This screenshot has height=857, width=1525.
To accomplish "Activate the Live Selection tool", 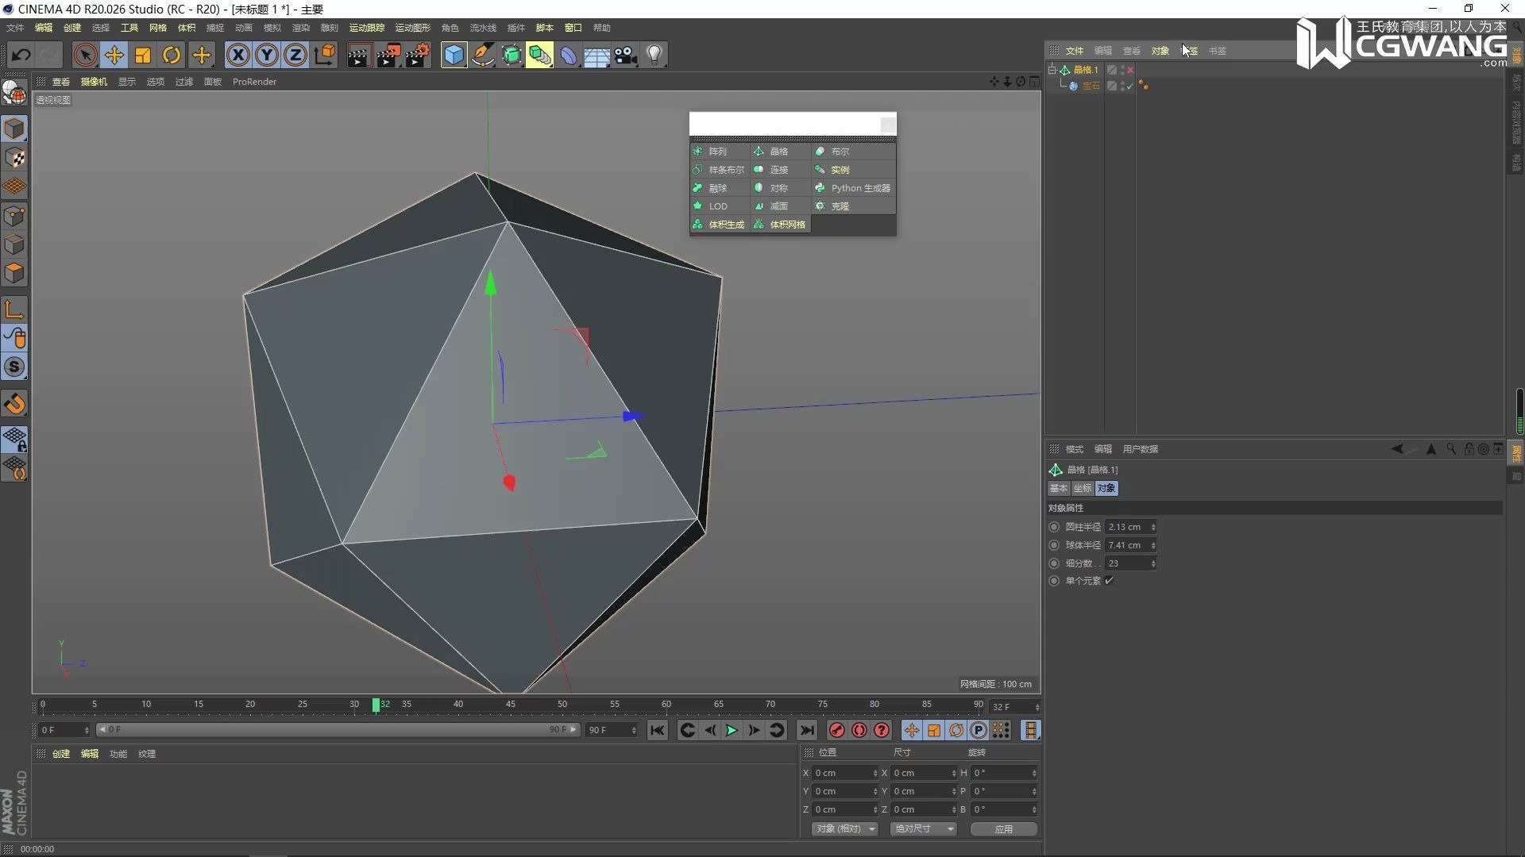I will pos(85,54).
